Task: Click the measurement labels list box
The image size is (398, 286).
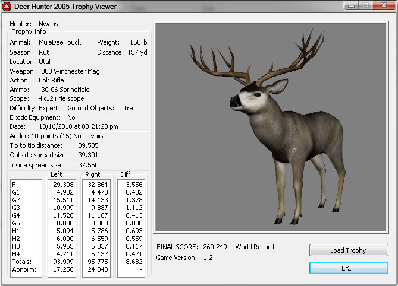Action: tap(26, 228)
